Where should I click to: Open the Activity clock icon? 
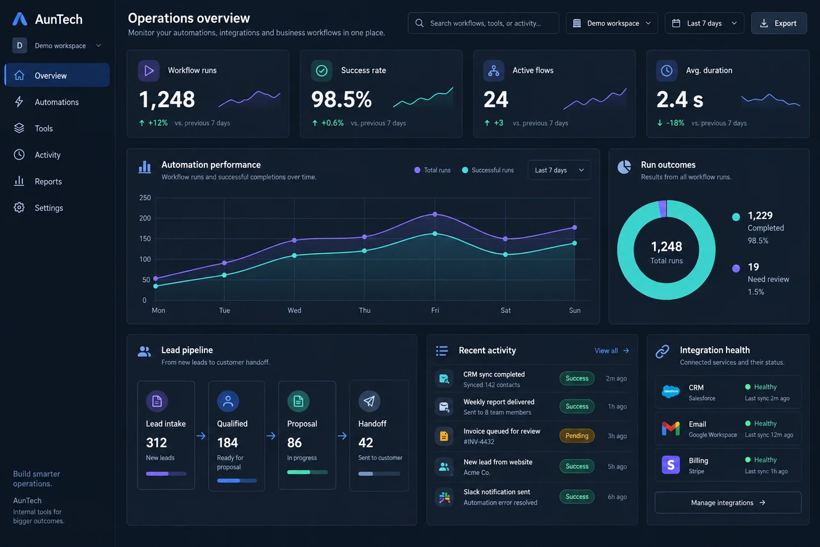click(x=19, y=155)
